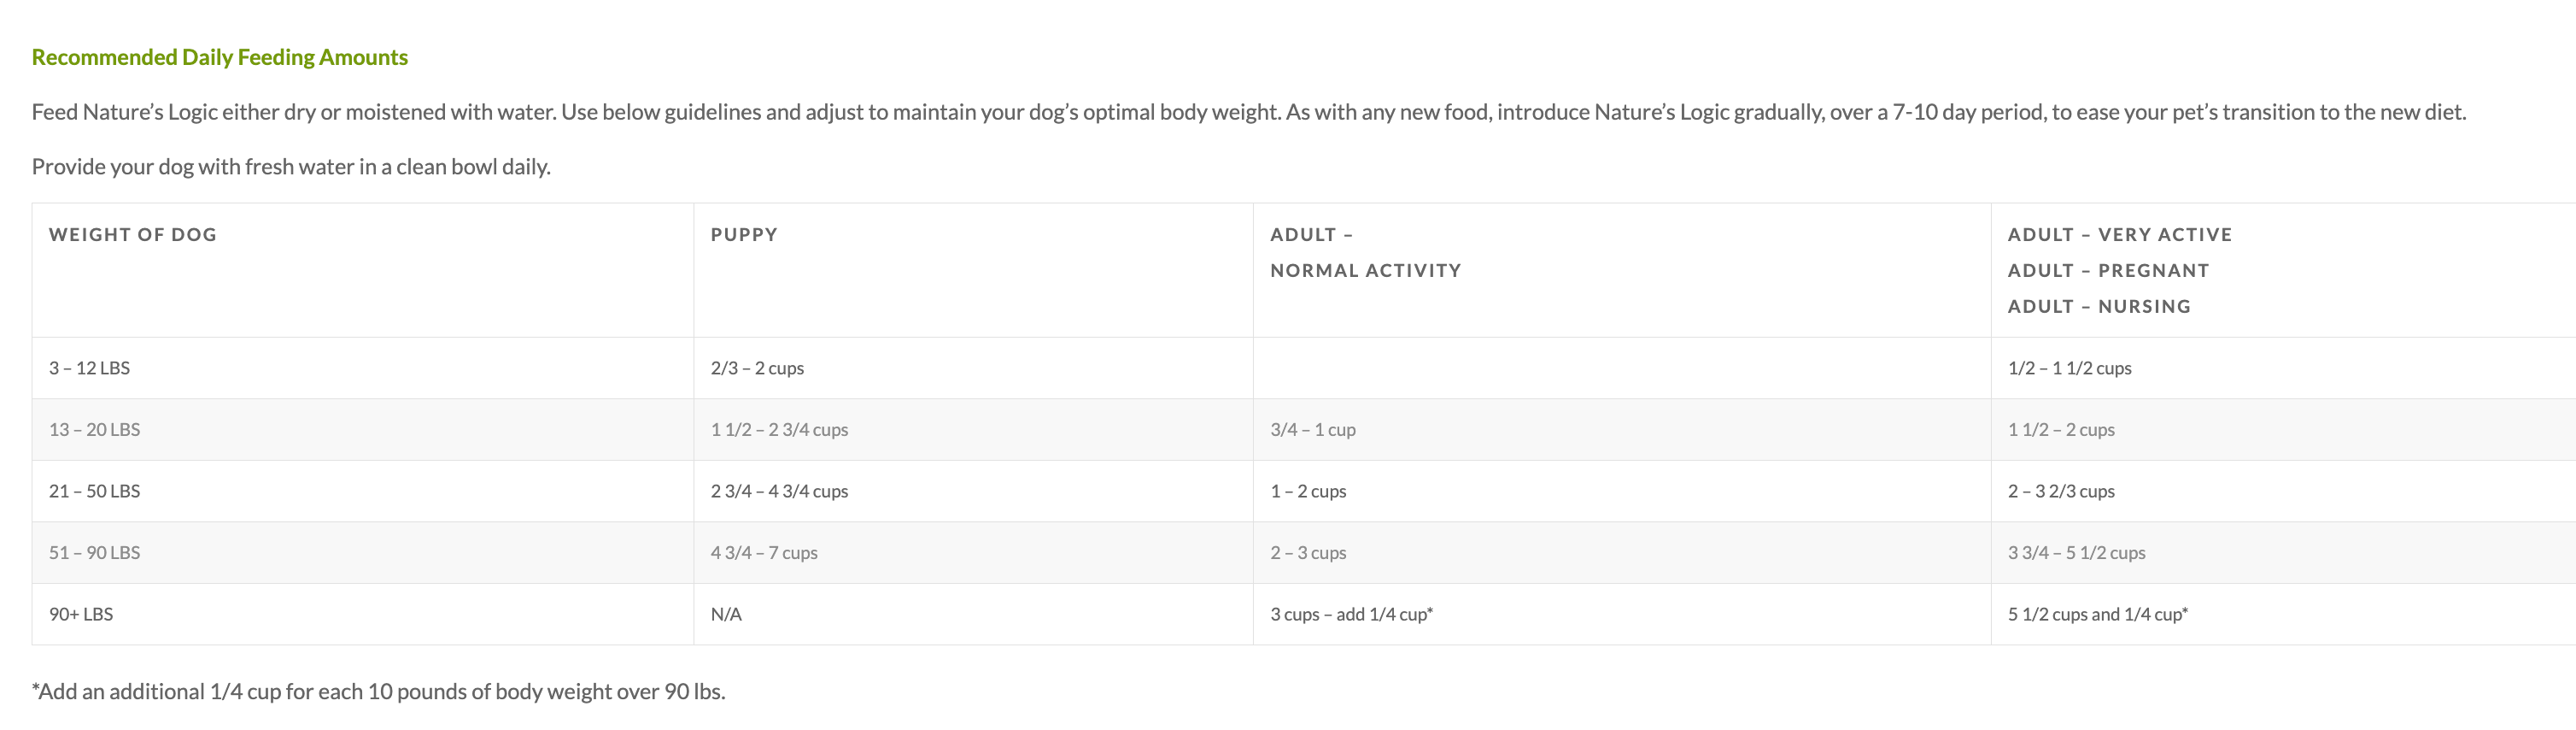Screen dimensions: 2576x730
Task: Select the ADULT – NORMAL ACTIVITY column header
Action: (1365, 252)
